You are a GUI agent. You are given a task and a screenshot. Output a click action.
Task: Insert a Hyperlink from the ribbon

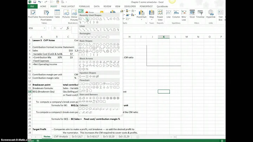point(211,14)
